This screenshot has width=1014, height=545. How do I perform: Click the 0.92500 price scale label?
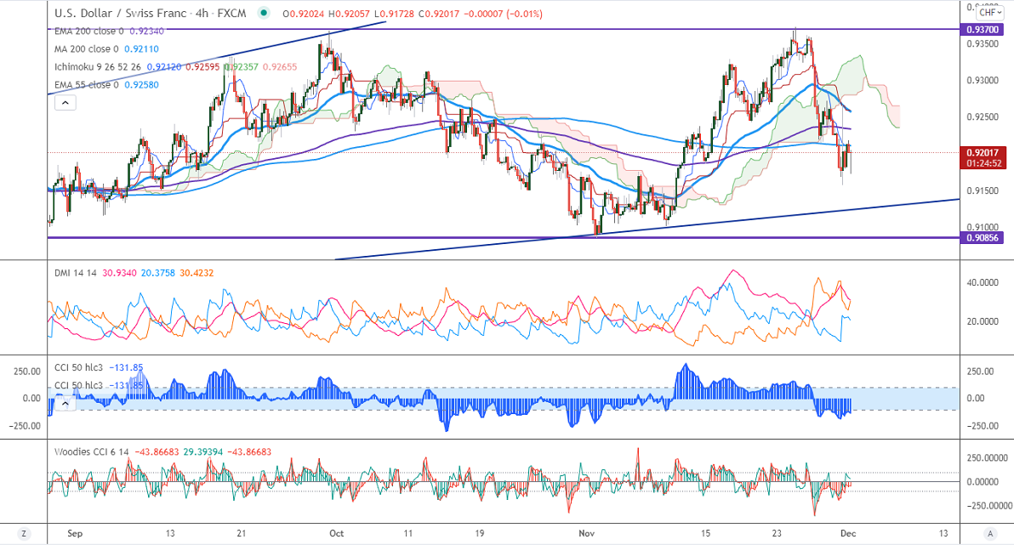(983, 117)
